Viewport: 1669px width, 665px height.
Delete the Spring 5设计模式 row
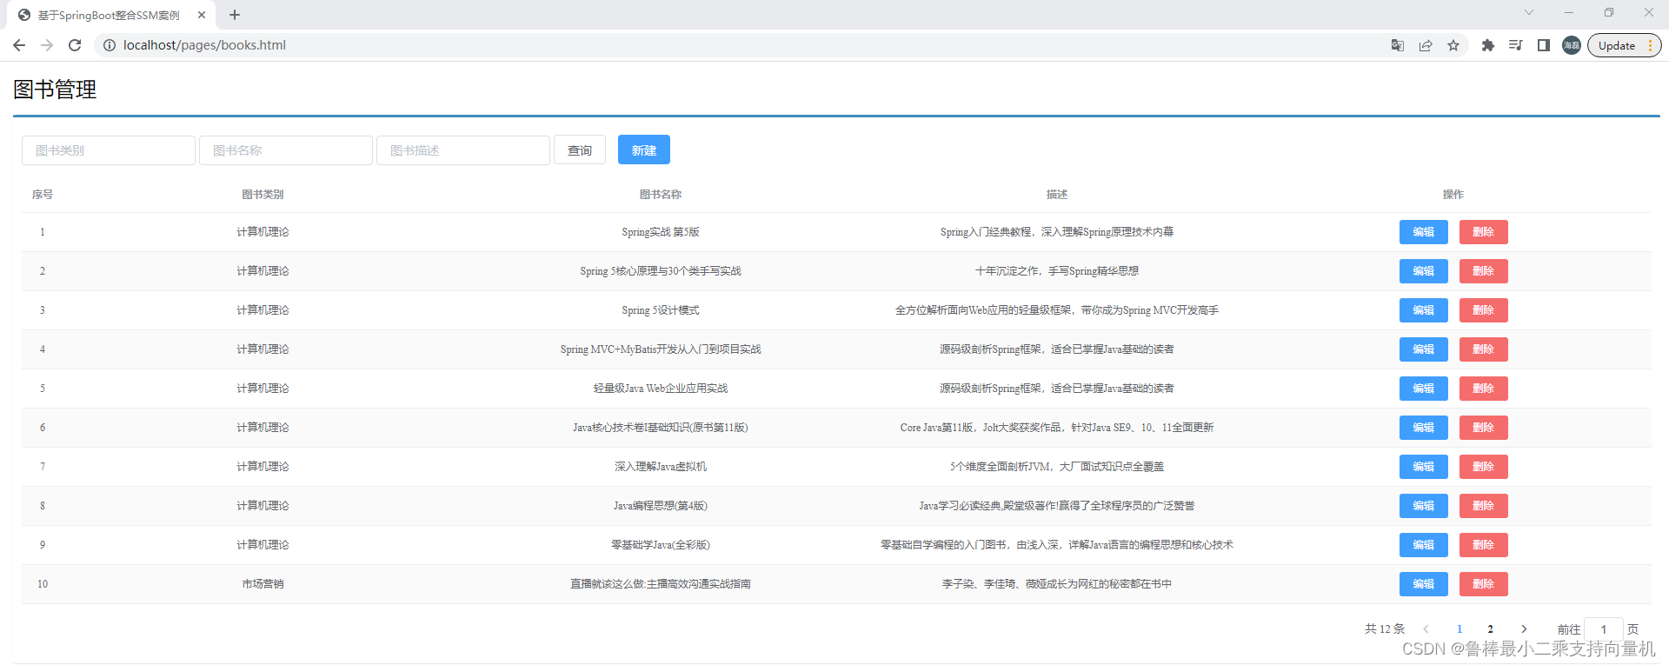point(1484,310)
